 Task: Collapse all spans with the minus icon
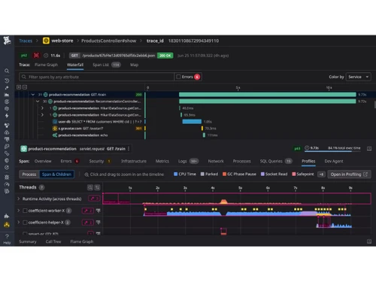click(x=25, y=87)
